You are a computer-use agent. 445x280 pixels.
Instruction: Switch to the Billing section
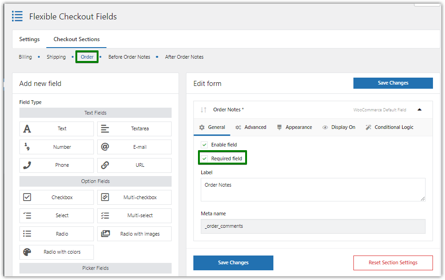coord(25,57)
